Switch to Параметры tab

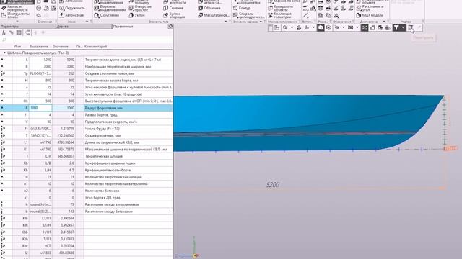tap(27, 27)
